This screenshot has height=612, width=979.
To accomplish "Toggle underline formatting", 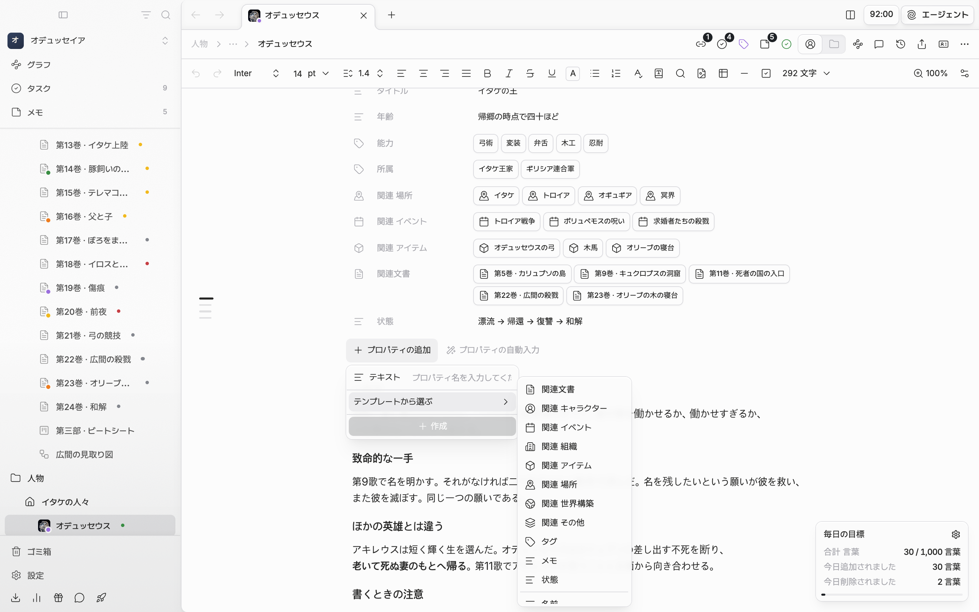I will [x=551, y=73].
